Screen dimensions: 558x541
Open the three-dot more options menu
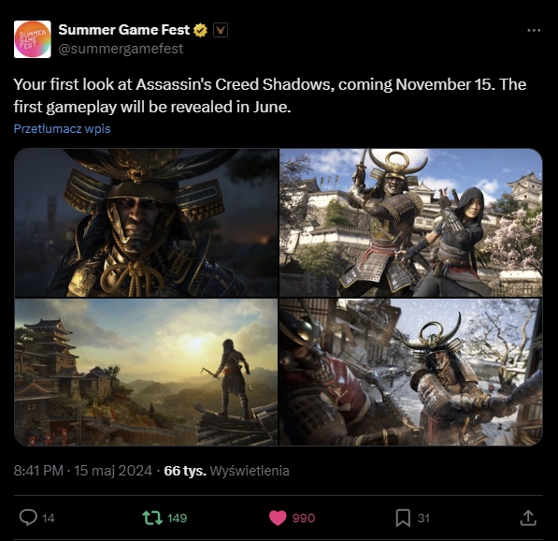tap(534, 31)
